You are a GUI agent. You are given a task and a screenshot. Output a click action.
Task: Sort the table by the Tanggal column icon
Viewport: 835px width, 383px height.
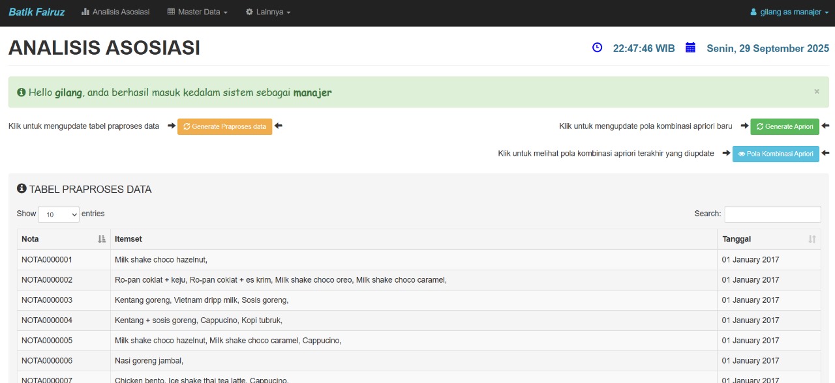point(812,239)
